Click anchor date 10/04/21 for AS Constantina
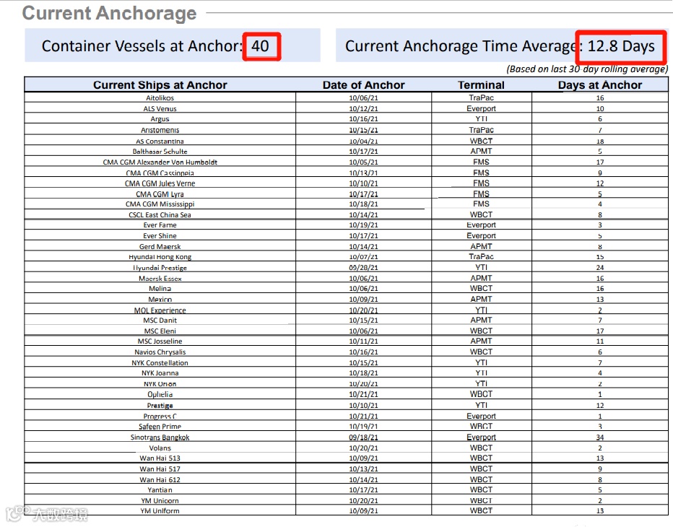Image resolution: width=673 pixels, height=527 pixels. click(x=363, y=141)
